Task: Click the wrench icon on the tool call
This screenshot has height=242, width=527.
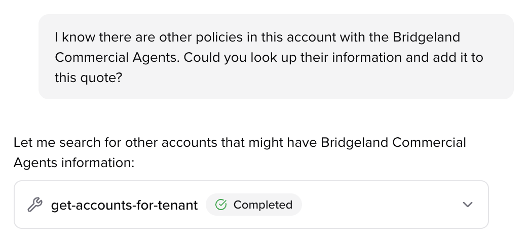Action: (35, 205)
